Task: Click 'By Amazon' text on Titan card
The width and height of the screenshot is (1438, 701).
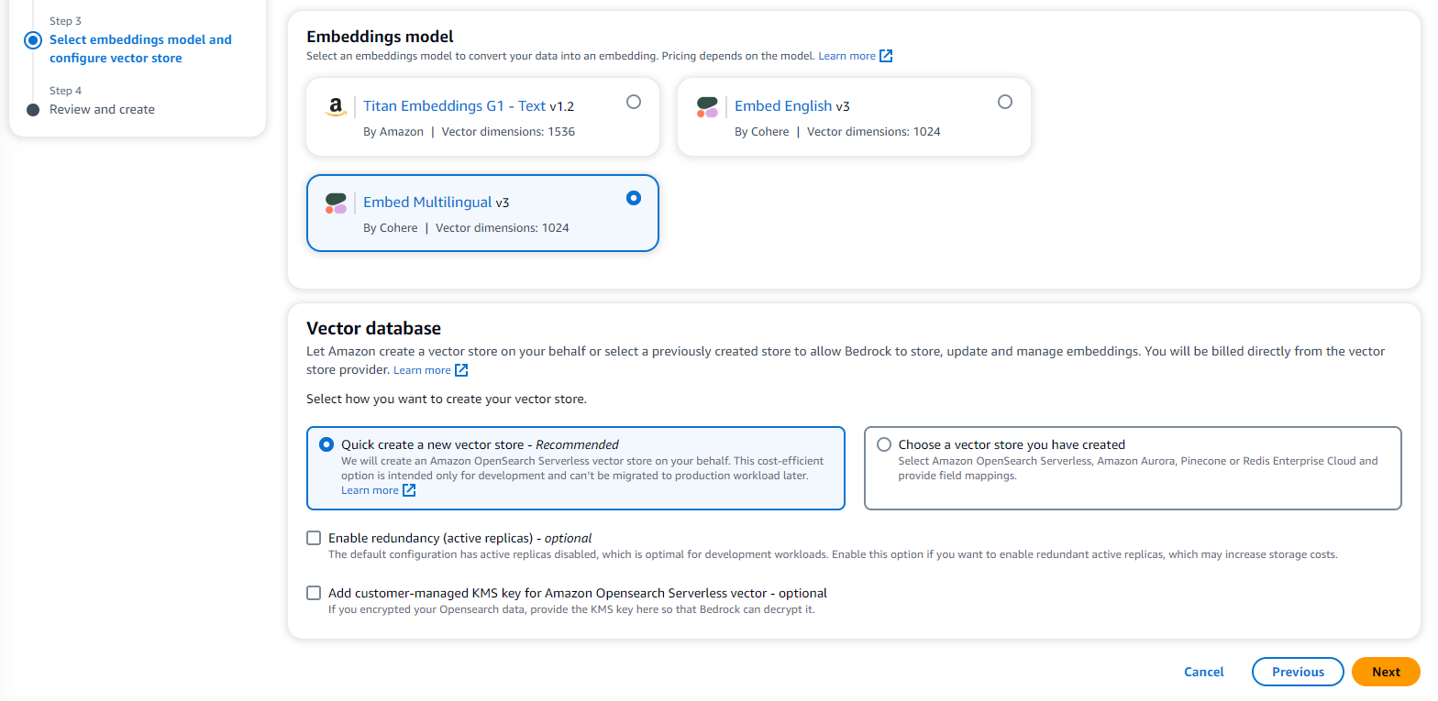Action: (x=393, y=131)
